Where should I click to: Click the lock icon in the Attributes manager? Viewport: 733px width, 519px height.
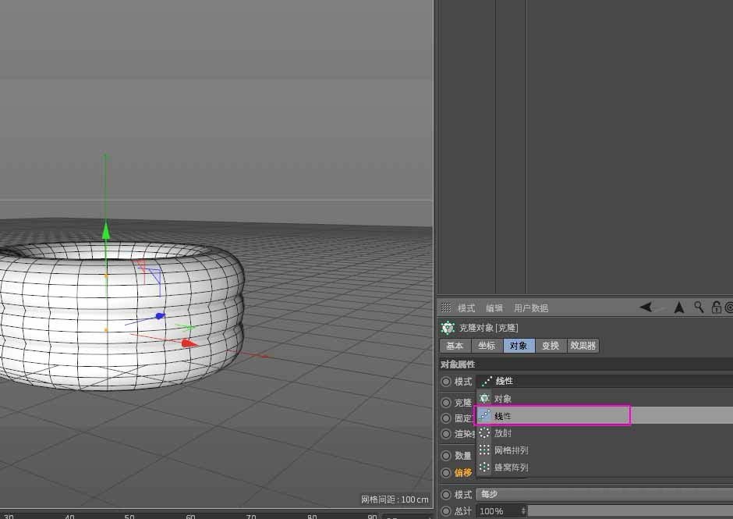tap(715, 307)
